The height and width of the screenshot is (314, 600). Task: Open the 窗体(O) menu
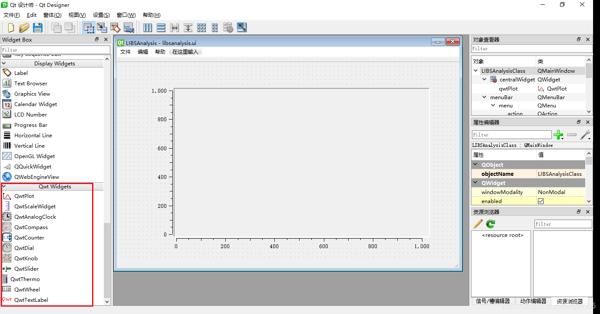(x=53, y=15)
